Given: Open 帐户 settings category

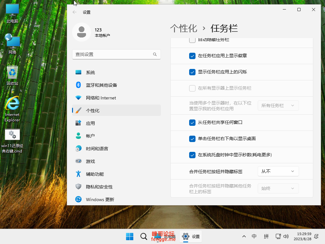Looking at the screenshot, I should pos(116,136).
